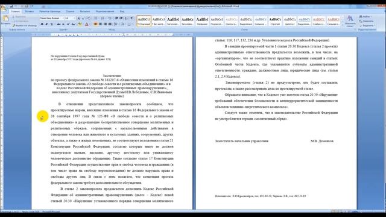Image resolution: width=386 pixels, height=217 pixels.
Task: Toggle show paragraph marks
Action: (131, 19)
